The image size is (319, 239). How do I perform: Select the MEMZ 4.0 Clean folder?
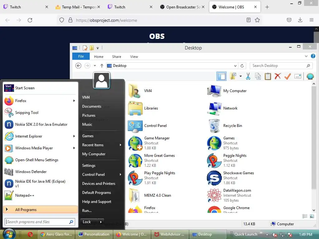(150, 195)
